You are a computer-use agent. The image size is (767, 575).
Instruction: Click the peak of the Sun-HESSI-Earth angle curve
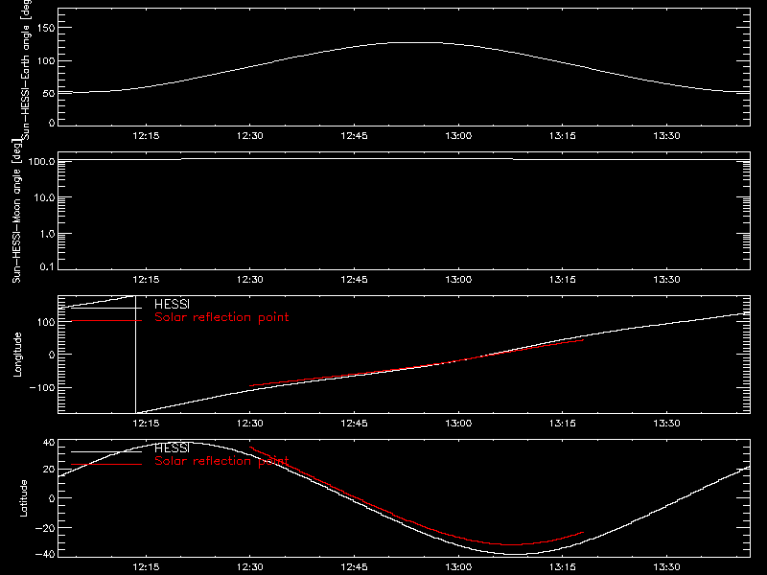tap(416, 42)
